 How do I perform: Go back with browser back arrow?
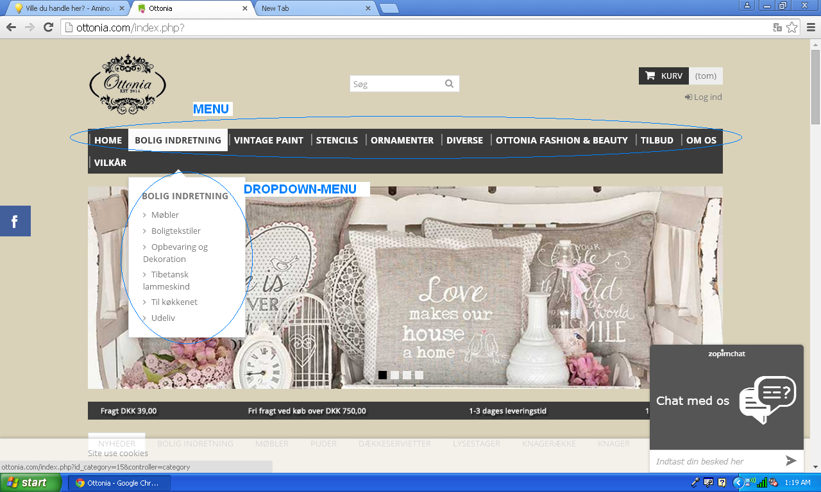[x=11, y=27]
